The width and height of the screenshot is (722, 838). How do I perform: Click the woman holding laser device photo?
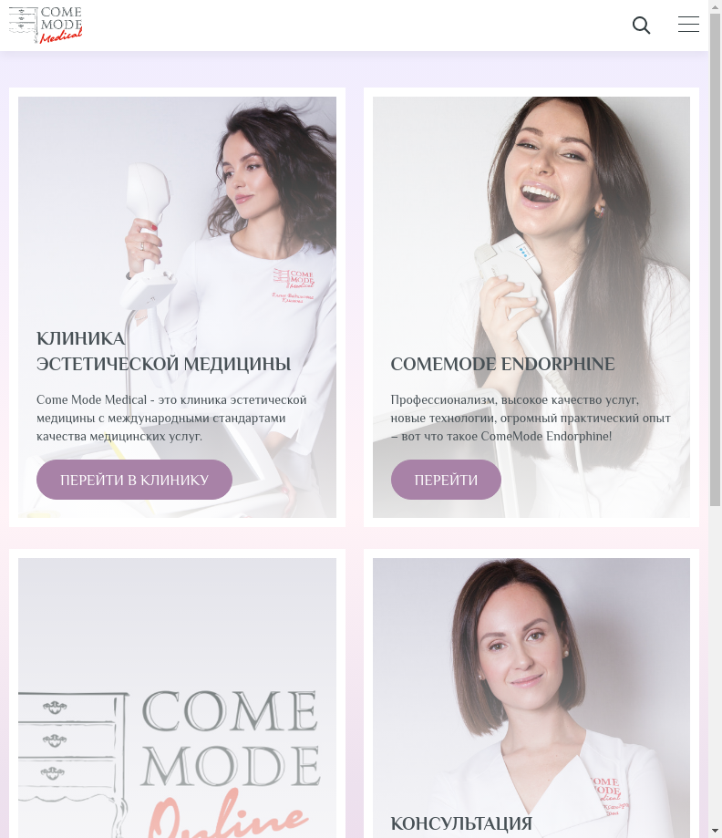pyautogui.click(x=178, y=213)
